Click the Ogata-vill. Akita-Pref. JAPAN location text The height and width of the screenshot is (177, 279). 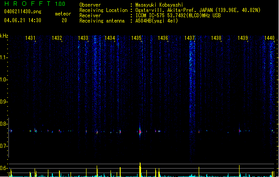198,10
